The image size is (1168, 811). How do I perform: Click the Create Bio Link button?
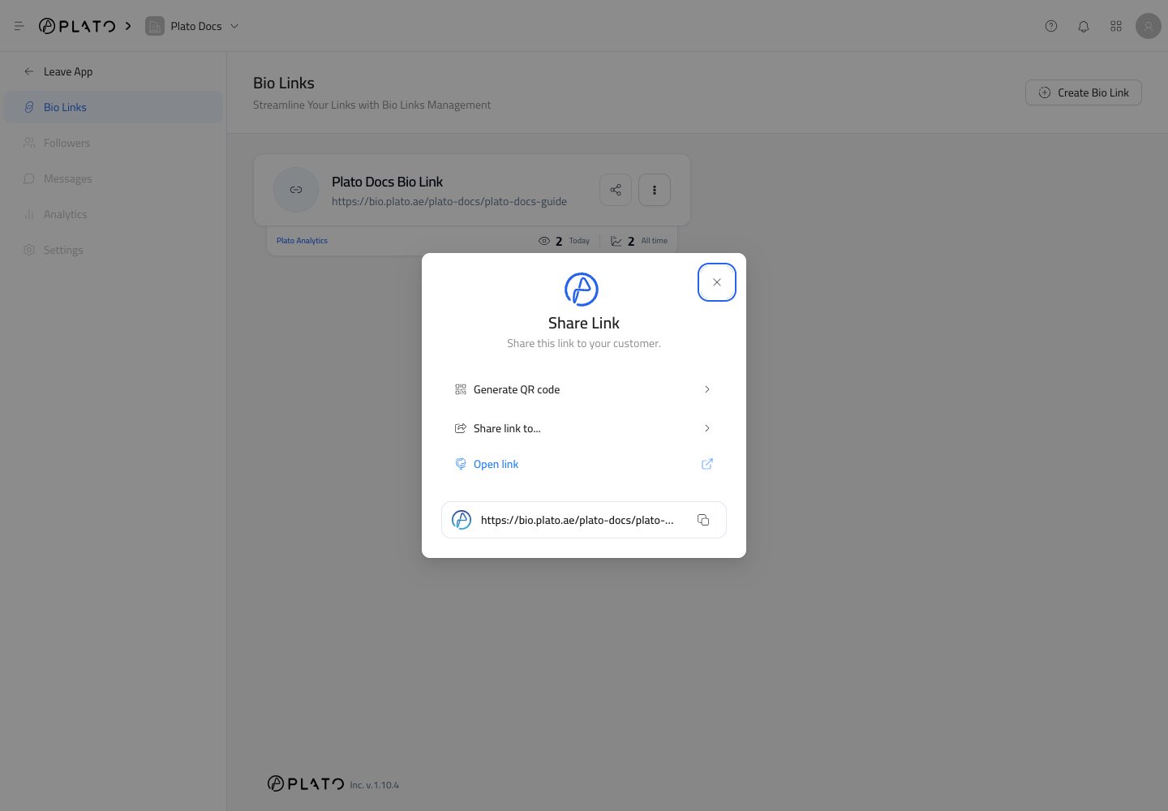point(1084,92)
